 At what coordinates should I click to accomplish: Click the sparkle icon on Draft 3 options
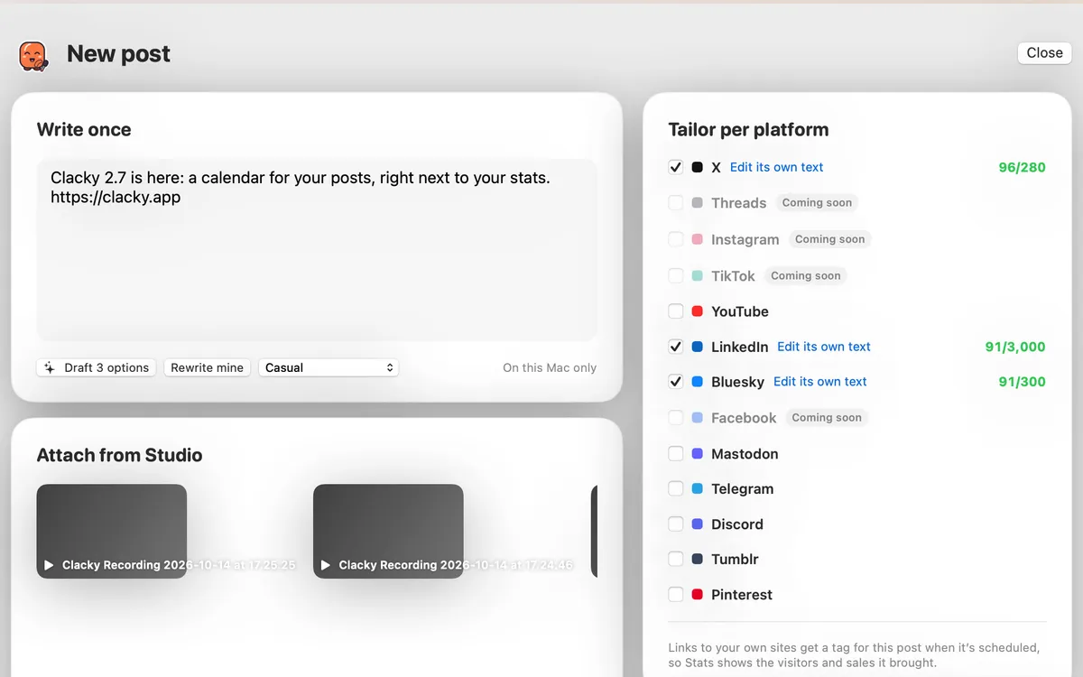click(x=50, y=367)
